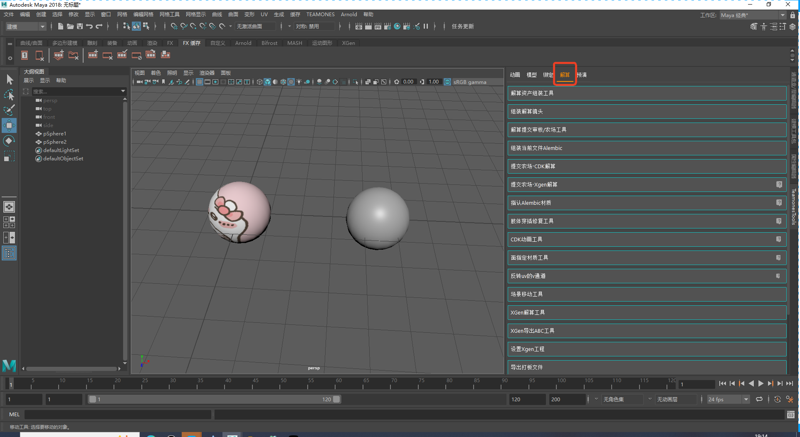Click the 解算资产组装工具 button
This screenshot has height=437, width=800.
(x=647, y=93)
